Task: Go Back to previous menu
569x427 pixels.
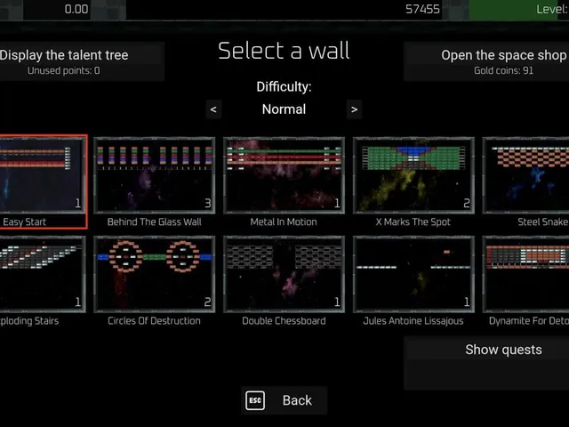Action: [x=284, y=400]
